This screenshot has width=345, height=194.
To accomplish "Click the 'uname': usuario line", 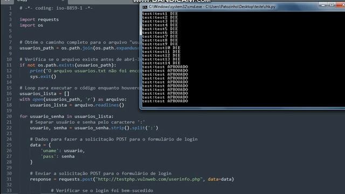I will (x=63, y=151).
